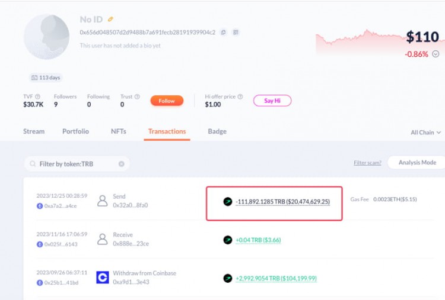This screenshot has height=300, width=445.
Task: Click the TVF help question mark icon
Action: click(37, 96)
